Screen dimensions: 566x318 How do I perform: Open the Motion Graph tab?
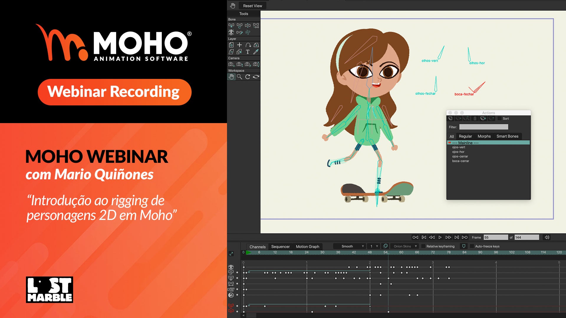point(307,246)
